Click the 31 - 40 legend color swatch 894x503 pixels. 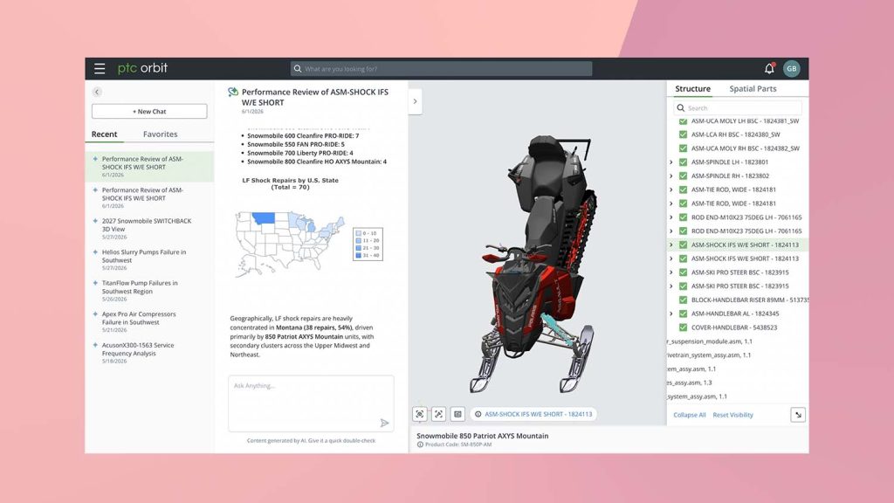pyautogui.click(x=358, y=256)
